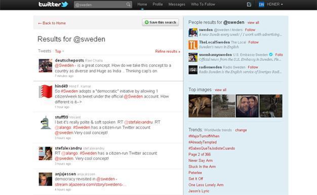Open the #MajorTurnoffWhen trend

pyautogui.click(x=204, y=136)
